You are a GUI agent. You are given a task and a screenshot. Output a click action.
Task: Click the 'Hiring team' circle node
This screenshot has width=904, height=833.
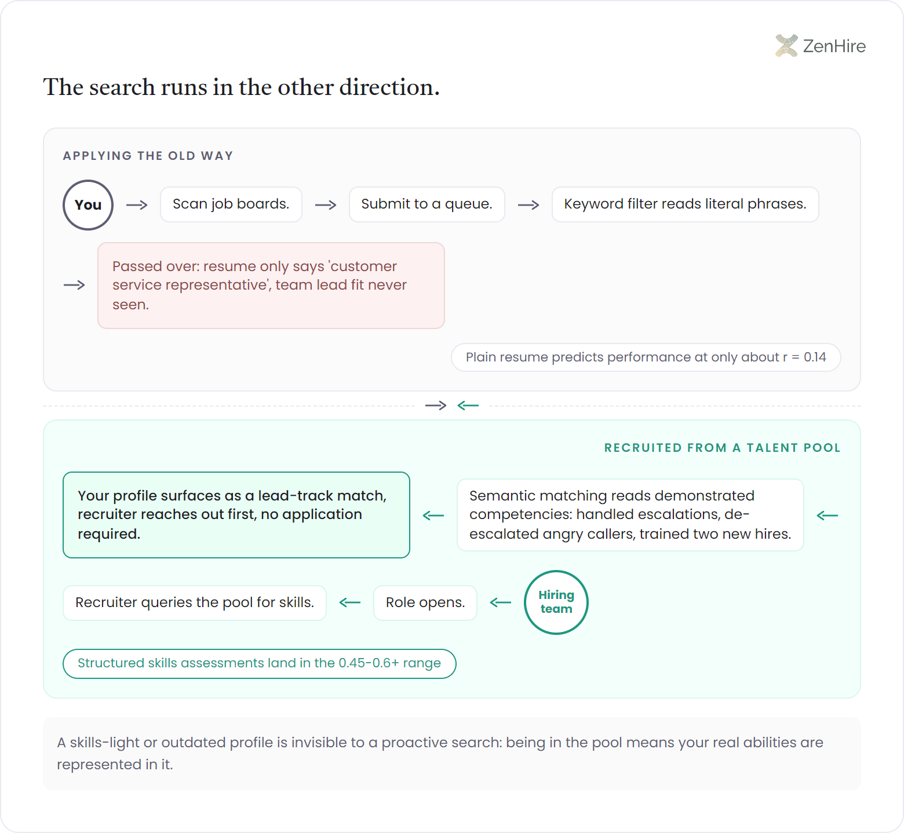coord(556,602)
